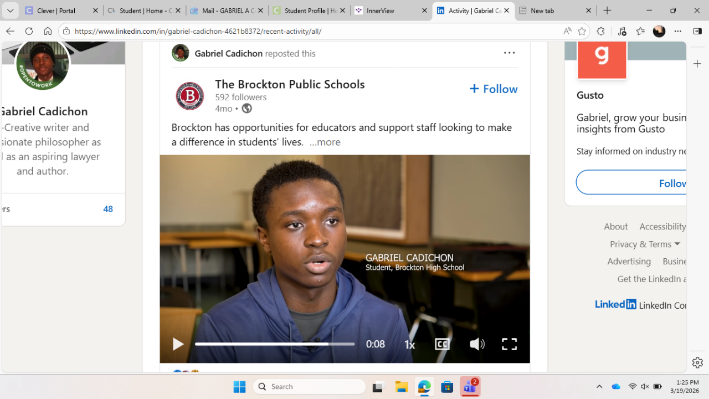The height and width of the screenshot is (399, 709).
Task: Play the Brockton Public Schools video
Action: [178, 344]
